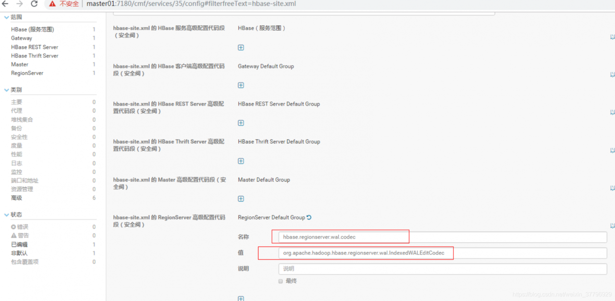Select the 度量 category filter

[16, 146]
